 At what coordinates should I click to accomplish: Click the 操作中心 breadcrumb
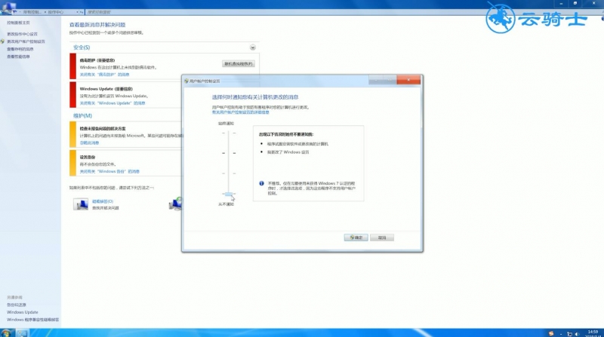(55, 12)
